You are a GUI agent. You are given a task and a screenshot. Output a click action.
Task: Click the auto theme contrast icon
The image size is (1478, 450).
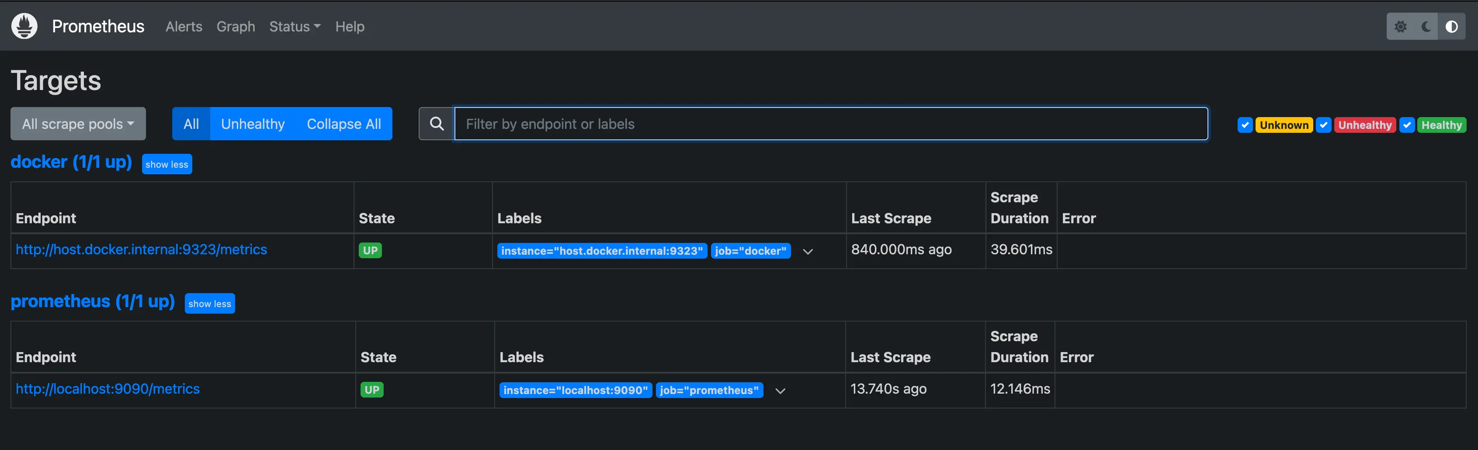[x=1452, y=26]
